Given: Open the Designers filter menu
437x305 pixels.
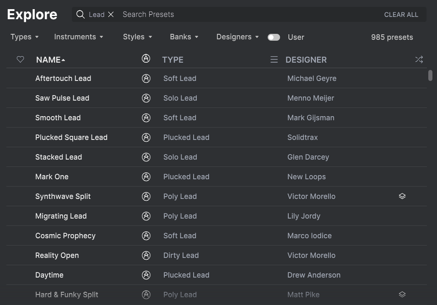Looking at the screenshot, I should coord(237,37).
